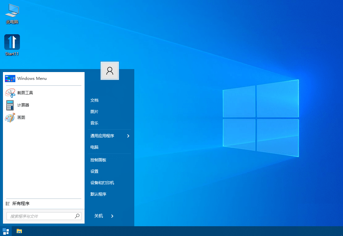Image resolution: width=343 pixels, height=236 pixels.
Task: Select 通用应用程序 menu entry
Action: [x=102, y=136]
